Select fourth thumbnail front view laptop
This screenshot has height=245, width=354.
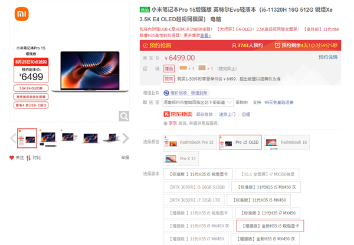[90, 138]
